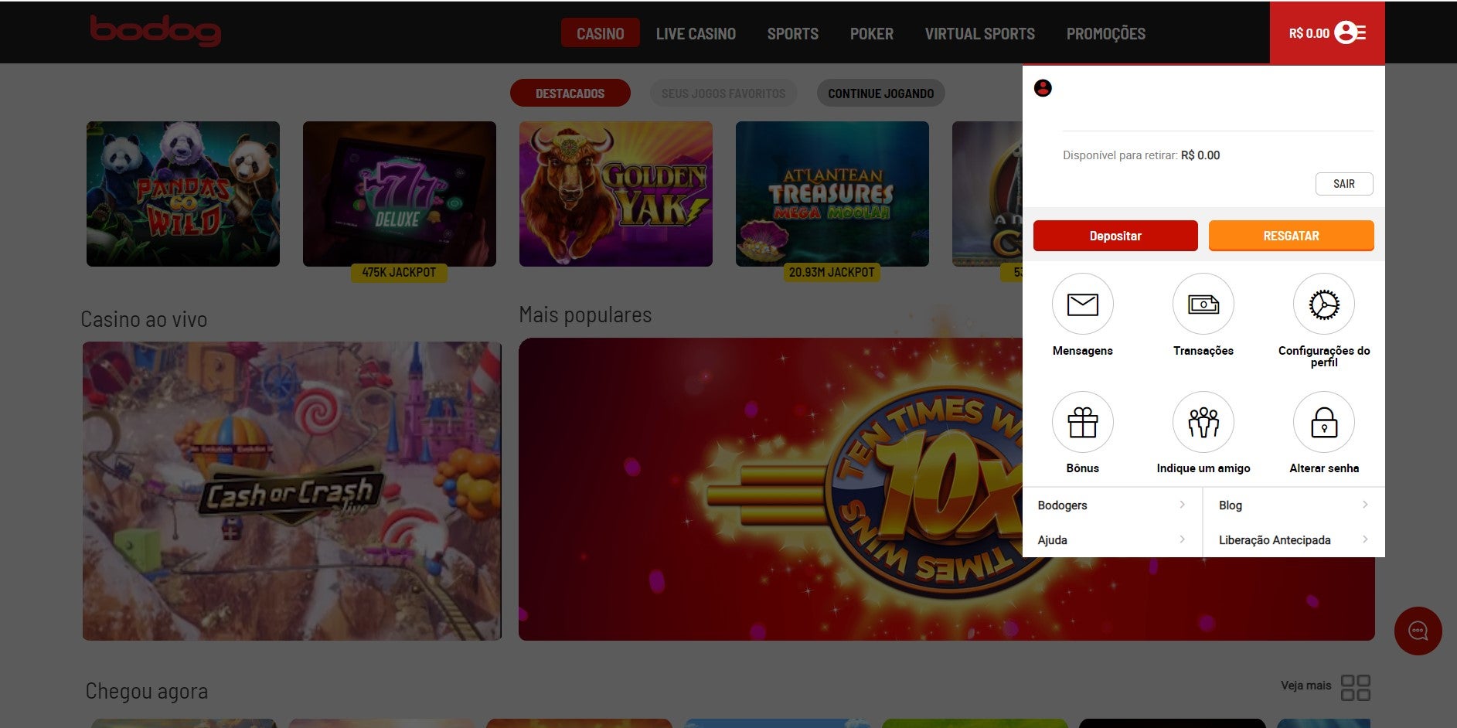Go to the CASINO section
Screen dimensions: 1457x728
coord(600,33)
